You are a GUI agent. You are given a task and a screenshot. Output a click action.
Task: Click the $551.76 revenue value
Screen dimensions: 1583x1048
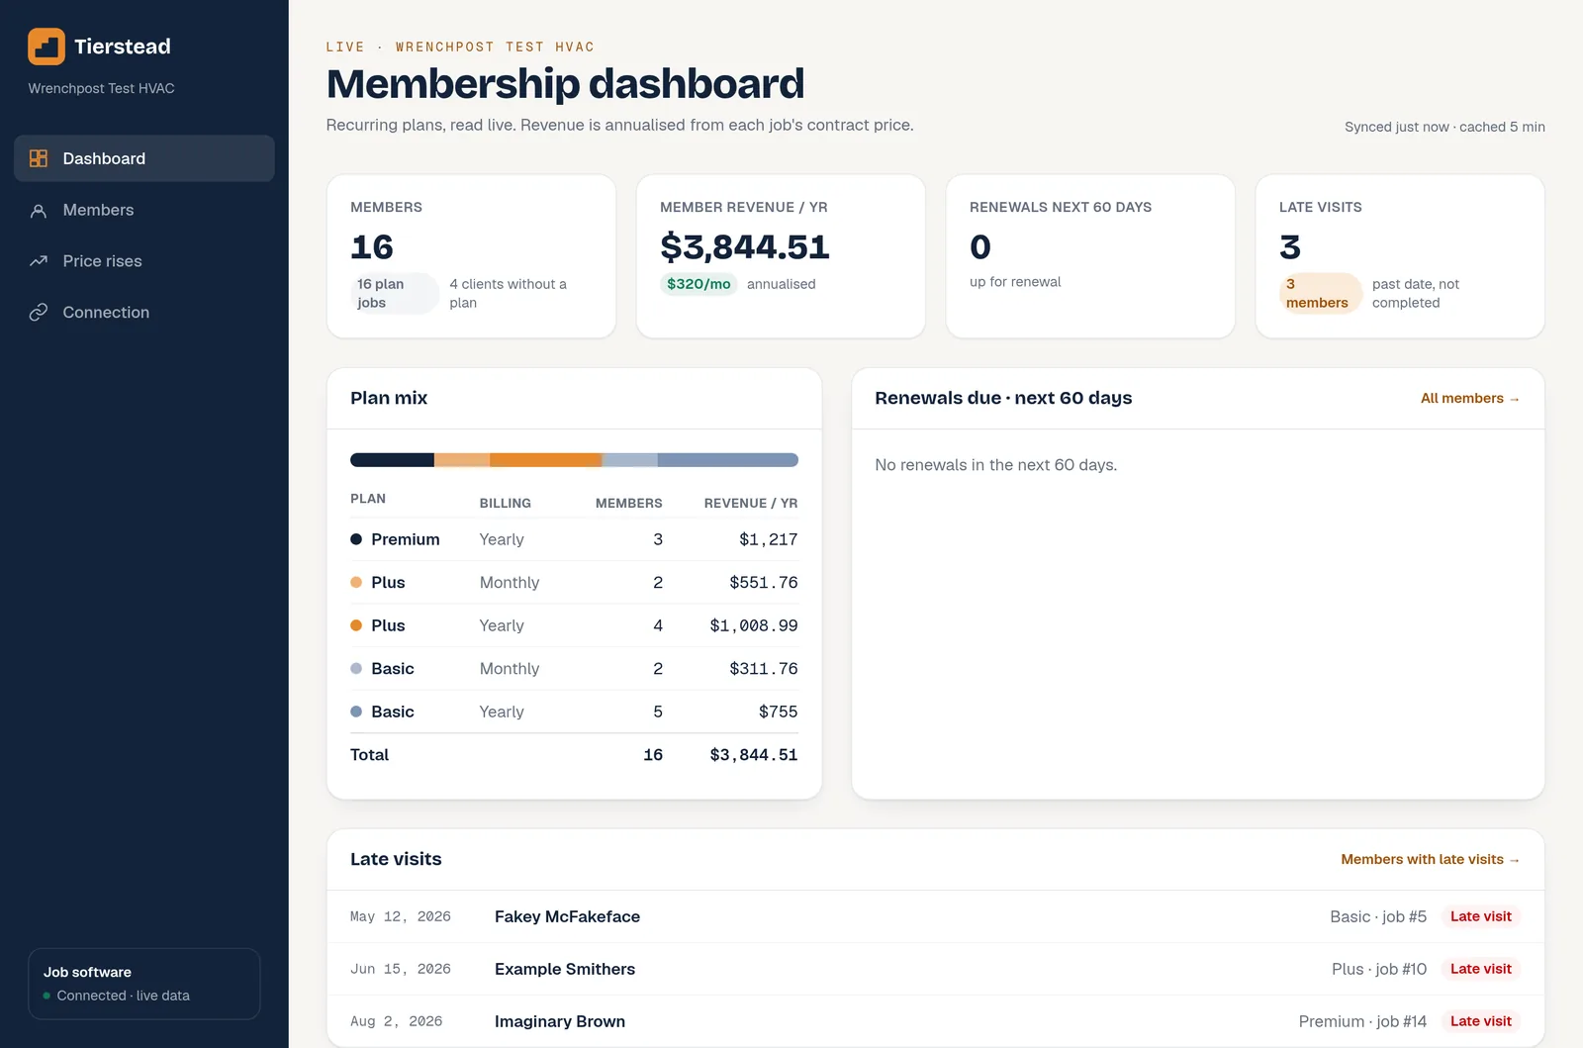764,583
